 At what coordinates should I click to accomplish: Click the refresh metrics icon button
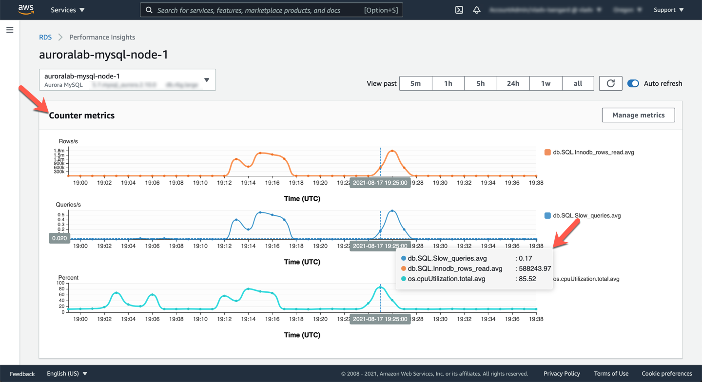coord(610,83)
